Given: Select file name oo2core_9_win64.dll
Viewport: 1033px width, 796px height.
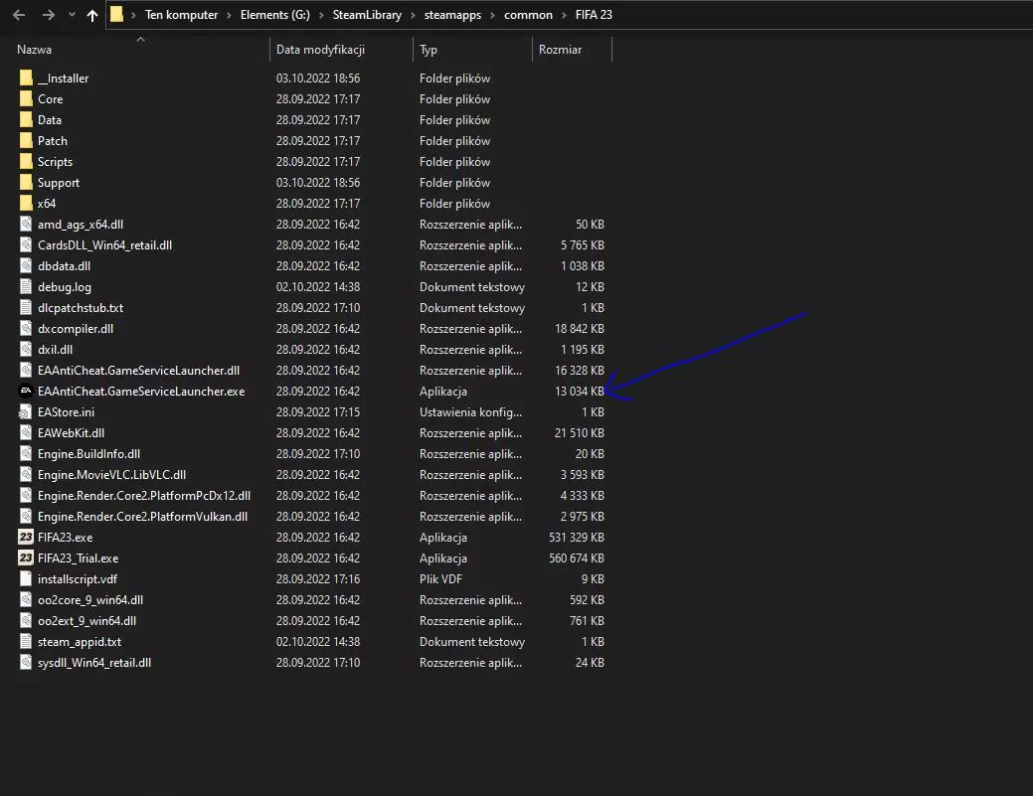Looking at the screenshot, I should (90, 600).
